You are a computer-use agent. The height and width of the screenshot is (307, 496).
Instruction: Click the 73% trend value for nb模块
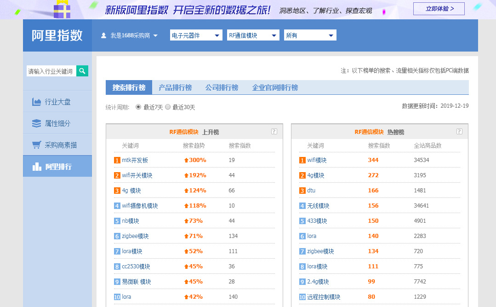coord(194,221)
